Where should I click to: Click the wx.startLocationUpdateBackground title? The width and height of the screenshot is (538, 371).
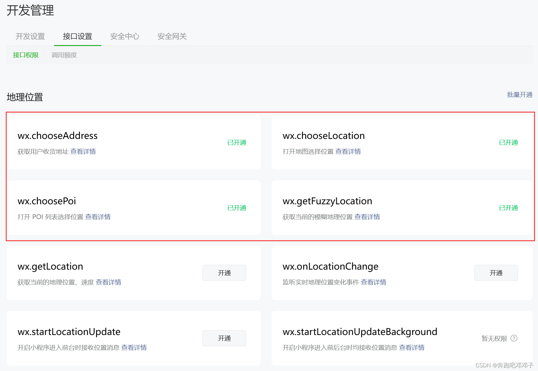point(360,332)
